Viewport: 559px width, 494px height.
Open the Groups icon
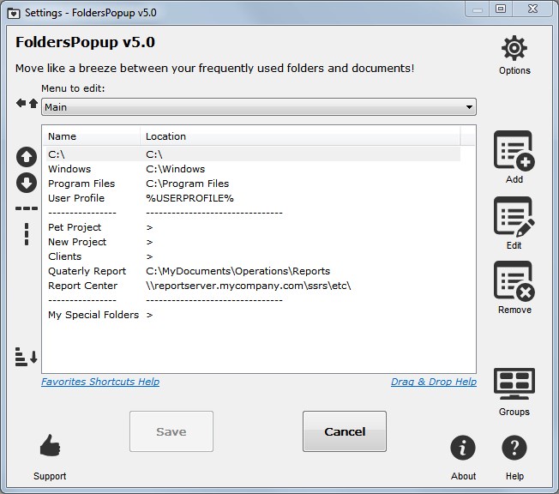(514, 383)
